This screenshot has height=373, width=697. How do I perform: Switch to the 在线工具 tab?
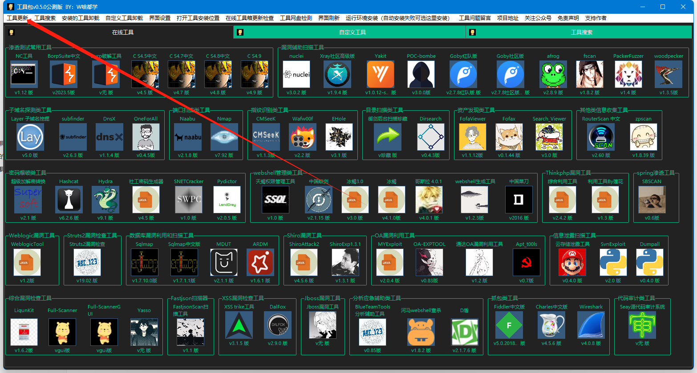[x=119, y=32]
